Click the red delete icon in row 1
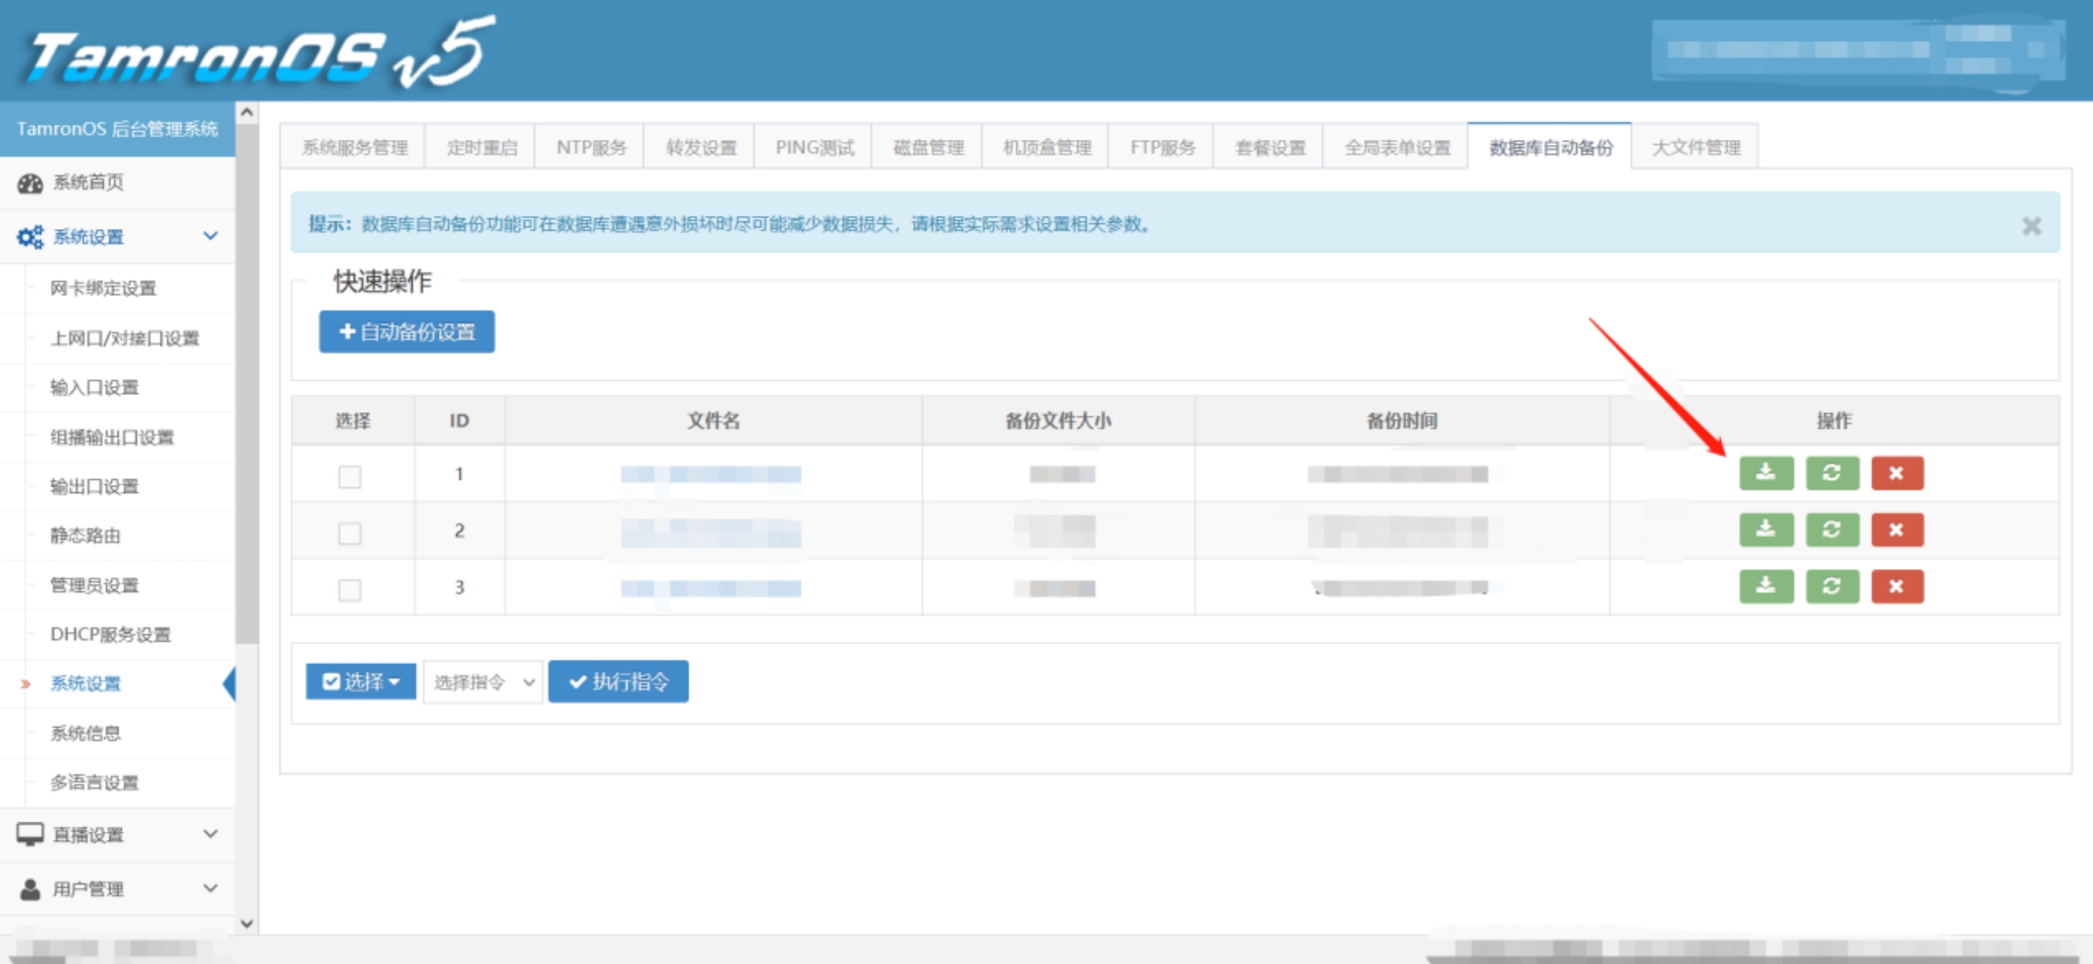The height and width of the screenshot is (964, 2093). click(x=1897, y=473)
